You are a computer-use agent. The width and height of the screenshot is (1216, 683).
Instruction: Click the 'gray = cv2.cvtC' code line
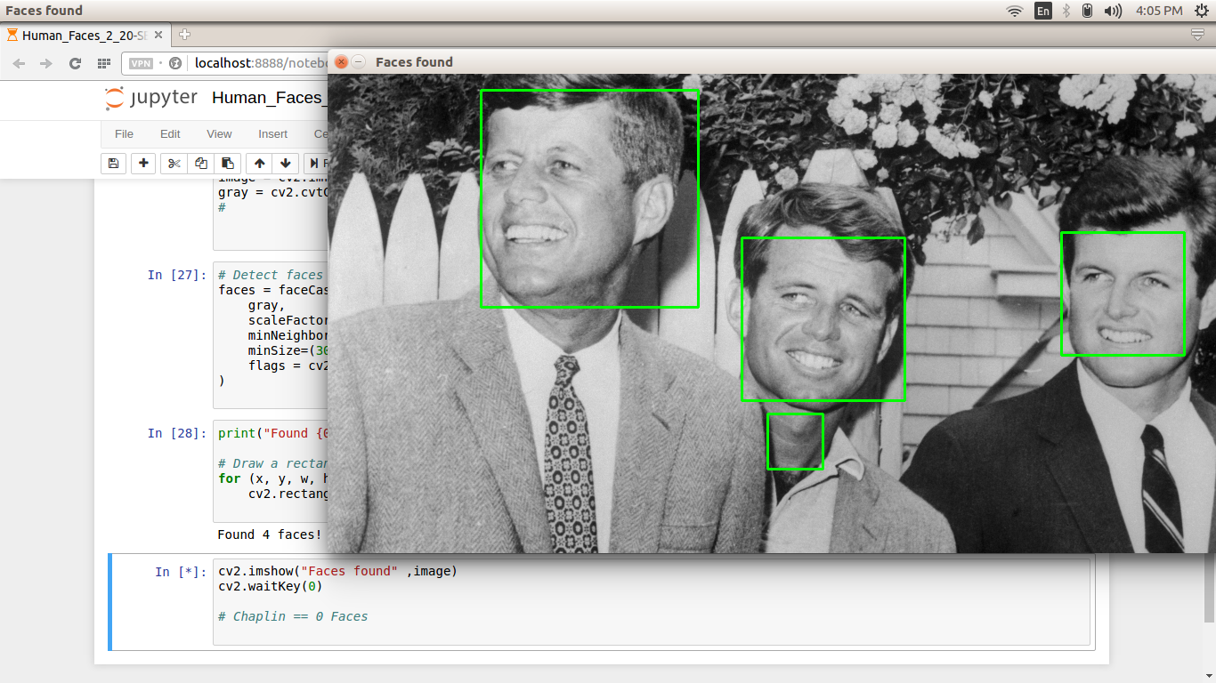pyautogui.click(x=272, y=192)
